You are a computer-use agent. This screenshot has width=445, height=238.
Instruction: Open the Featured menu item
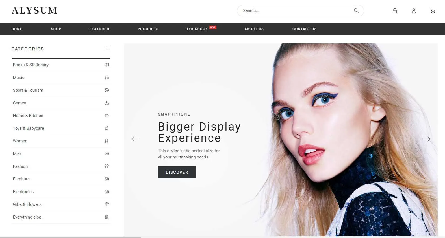(99, 29)
